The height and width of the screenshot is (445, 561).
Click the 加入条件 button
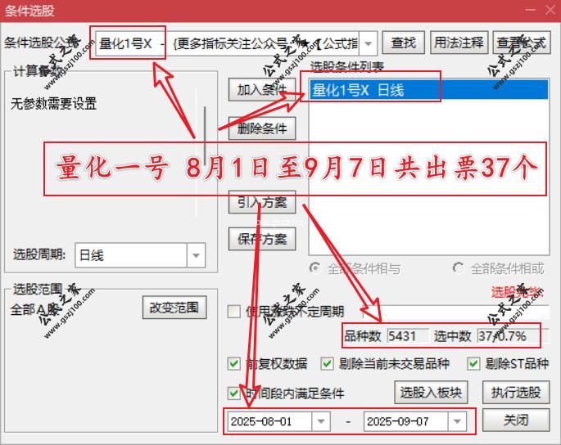click(x=262, y=90)
